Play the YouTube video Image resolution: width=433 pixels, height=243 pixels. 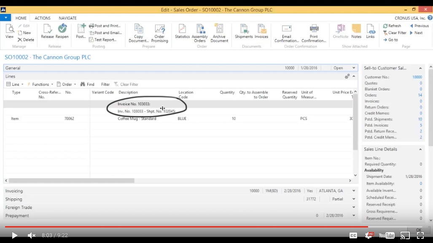(14, 235)
